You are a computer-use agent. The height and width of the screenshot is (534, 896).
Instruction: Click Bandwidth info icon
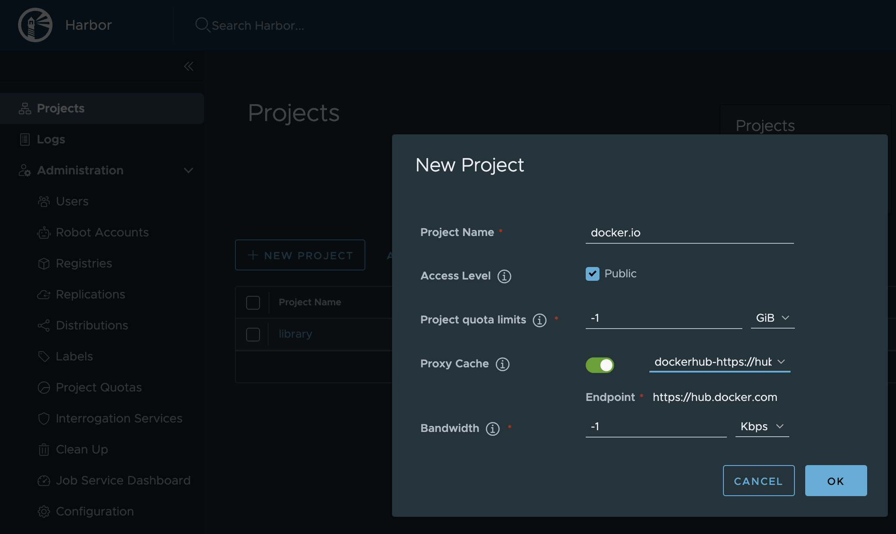point(493,428)
